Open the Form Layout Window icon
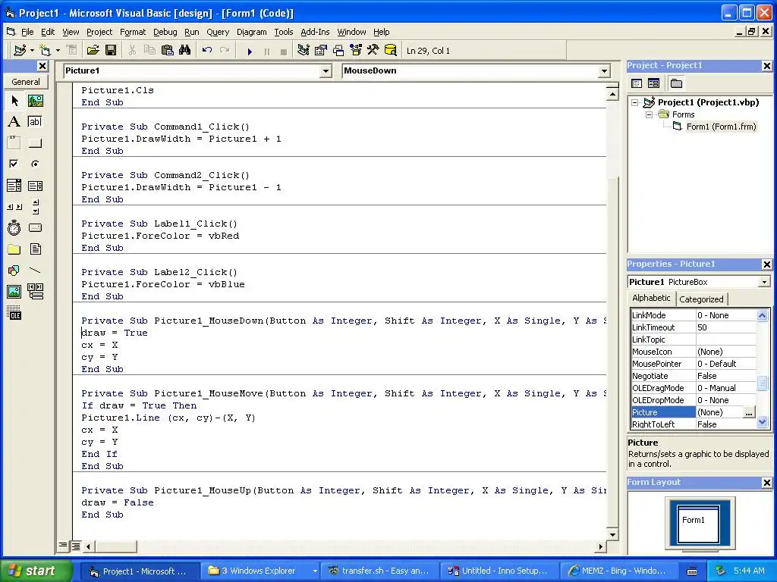 338,51
